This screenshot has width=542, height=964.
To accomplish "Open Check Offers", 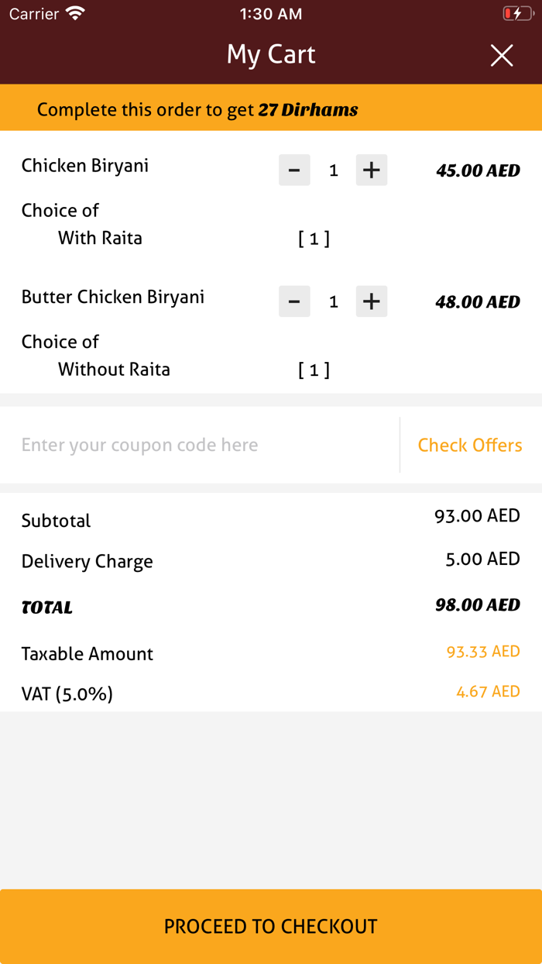I will tap(470, 445).
